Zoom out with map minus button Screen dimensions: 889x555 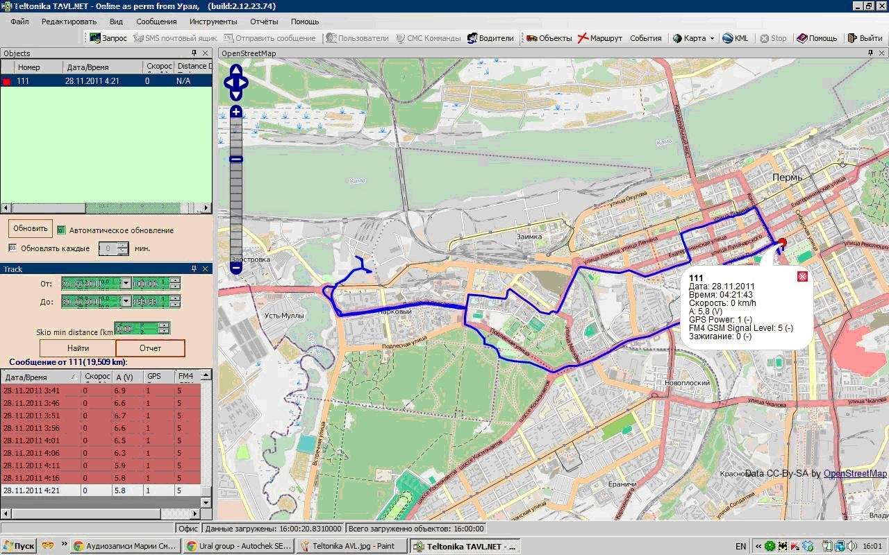coord(236,267)
